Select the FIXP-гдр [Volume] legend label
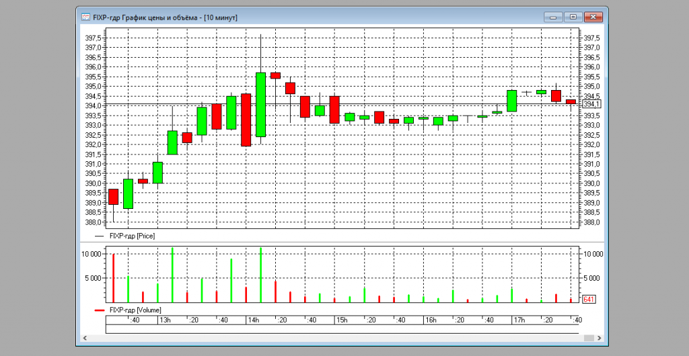 pos(135,310)
